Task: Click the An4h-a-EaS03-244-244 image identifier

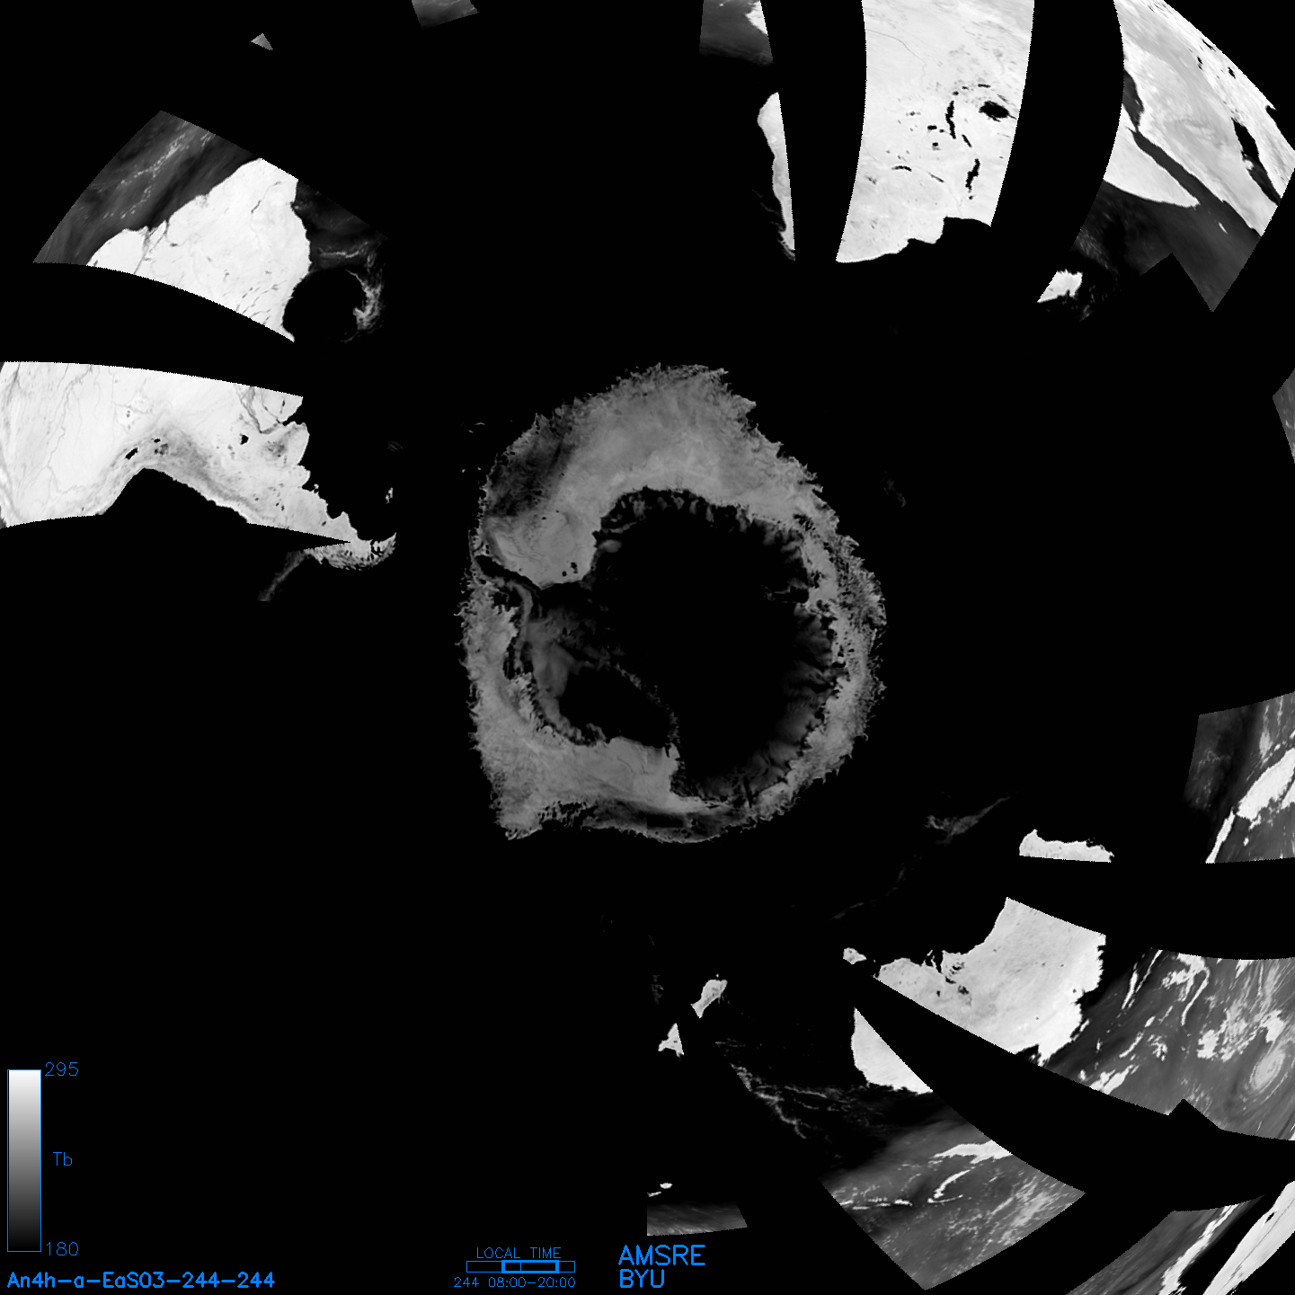Action: click(141, 1280)
